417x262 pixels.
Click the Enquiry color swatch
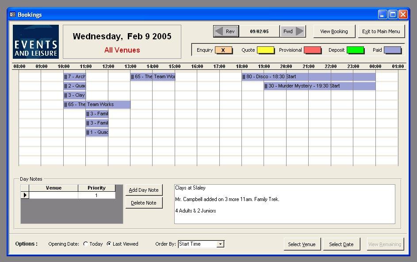223,50
